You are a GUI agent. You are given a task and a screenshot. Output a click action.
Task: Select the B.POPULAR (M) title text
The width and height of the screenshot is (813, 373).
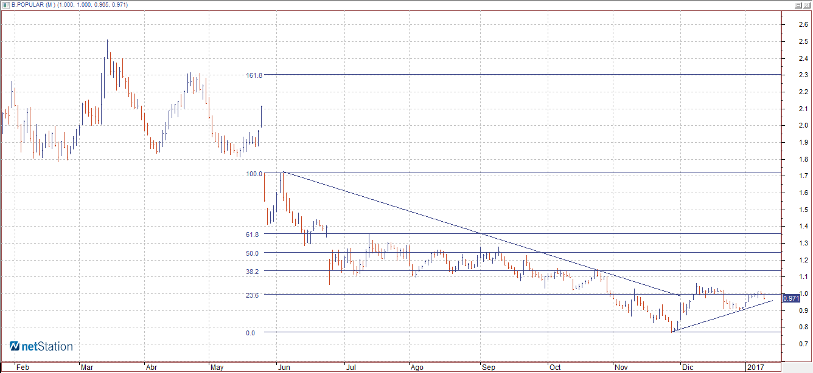tap(34, 4)
